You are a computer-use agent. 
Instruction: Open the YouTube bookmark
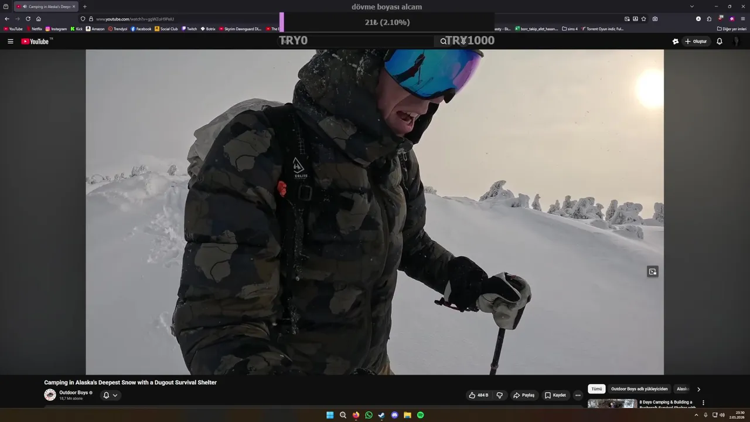13,29
